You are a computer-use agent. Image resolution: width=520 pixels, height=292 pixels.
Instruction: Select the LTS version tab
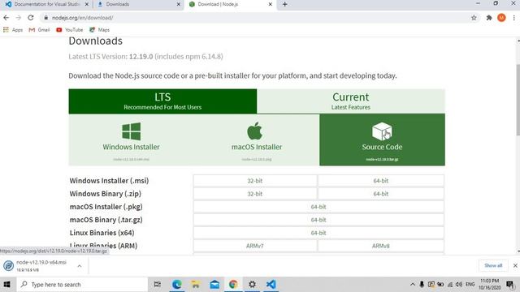(x=162, y=101)
